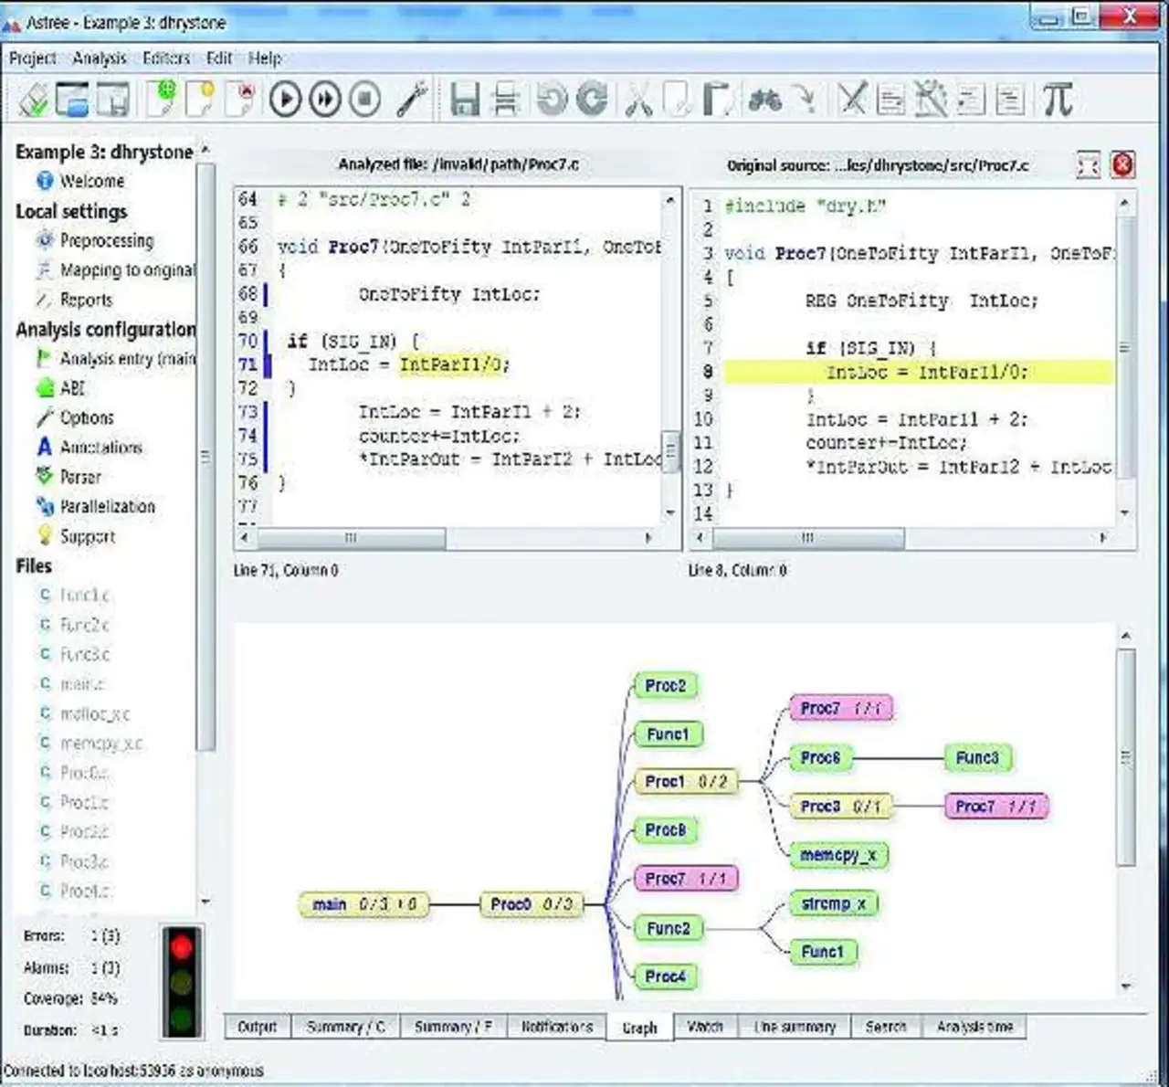Switch to the Notifications tab

(557, 1027)
